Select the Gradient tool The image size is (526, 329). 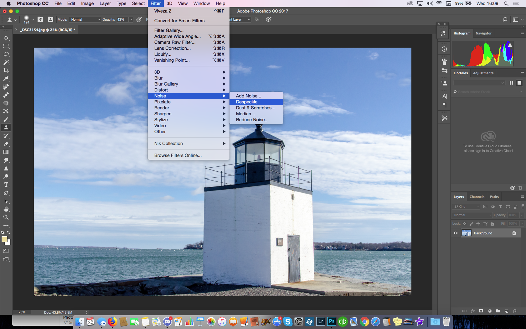(x=6, y=152)
